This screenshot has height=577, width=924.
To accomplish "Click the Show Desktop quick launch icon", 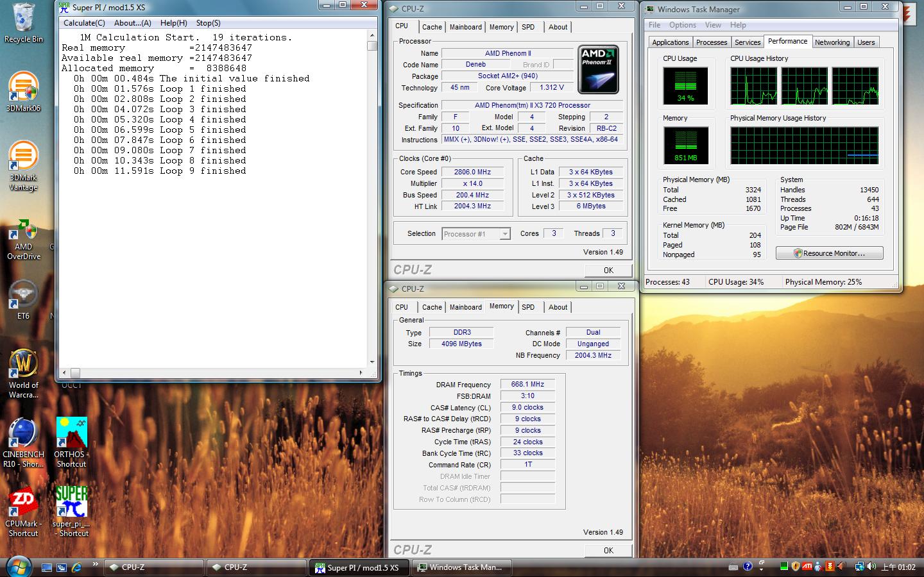I will 47,567.
